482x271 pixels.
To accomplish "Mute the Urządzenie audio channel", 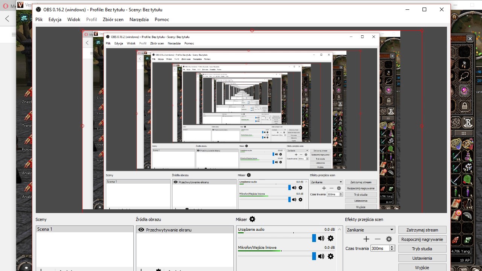I will click(x=321, y=238).
